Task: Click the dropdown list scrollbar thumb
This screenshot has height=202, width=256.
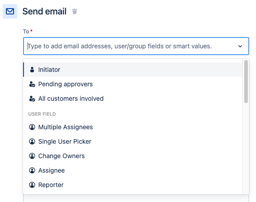Action: (x=246, y=82)
